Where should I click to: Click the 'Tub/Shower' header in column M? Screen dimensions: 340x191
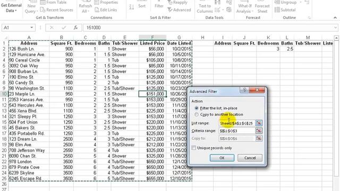coord(308,44)
